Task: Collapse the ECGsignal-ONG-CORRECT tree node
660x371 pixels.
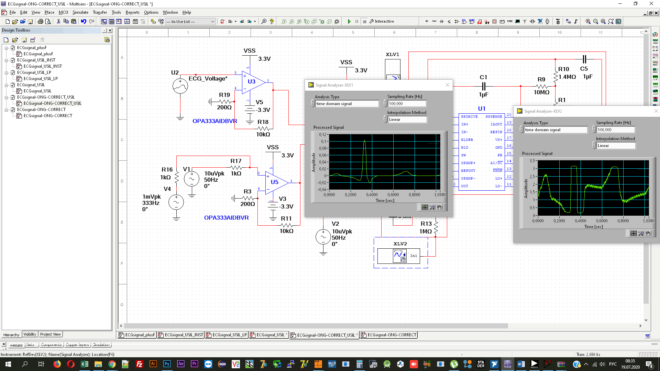Action: pos(7,110)
